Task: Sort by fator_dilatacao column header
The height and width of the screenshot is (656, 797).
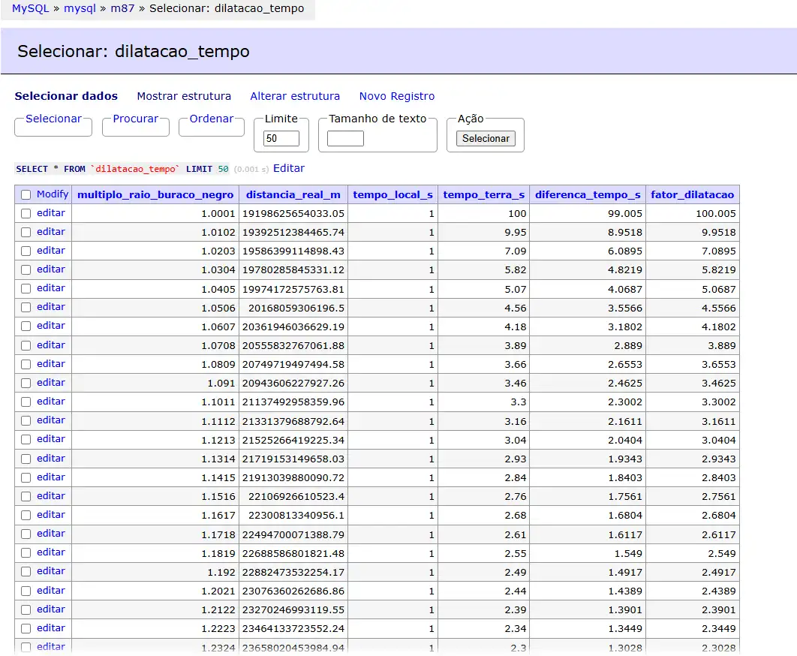Action: click(692, 194)
